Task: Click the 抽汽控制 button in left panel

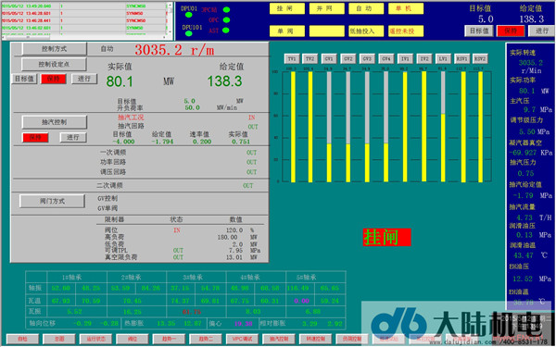Action: (x=55, y=122)
